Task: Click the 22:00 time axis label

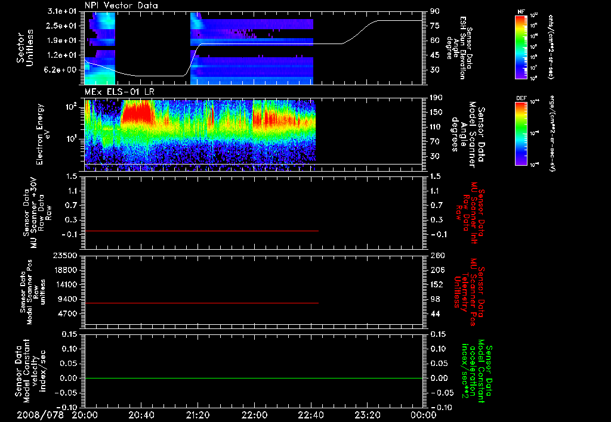Action: coord(254,415)
